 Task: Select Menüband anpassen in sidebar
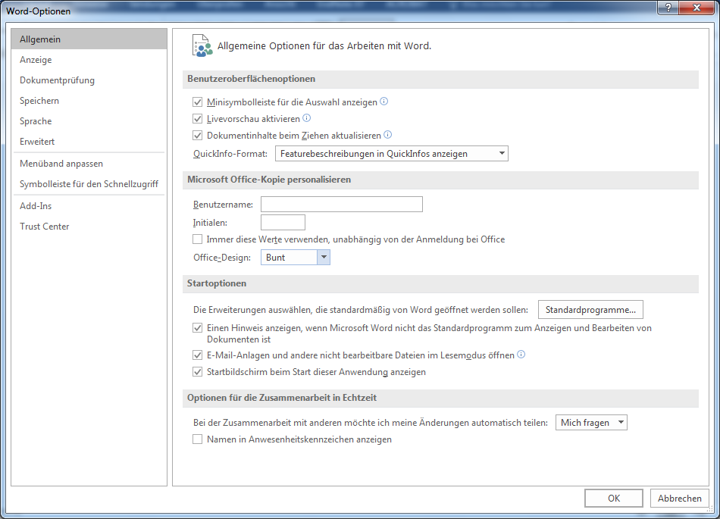[x=61, y=164]
